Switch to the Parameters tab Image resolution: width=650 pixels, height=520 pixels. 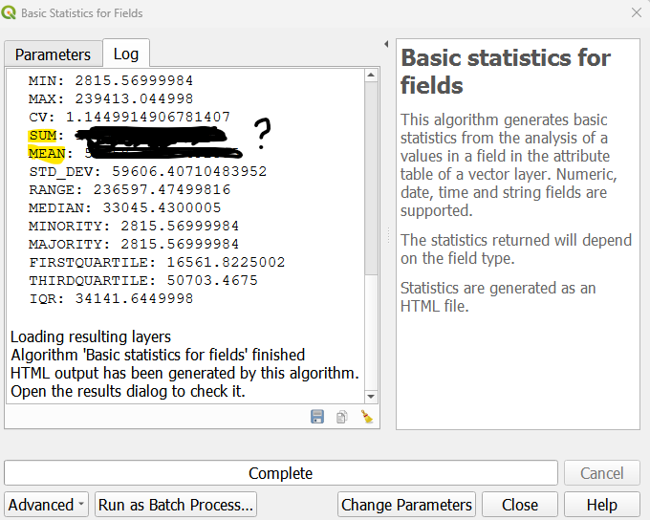coord(53,54)
